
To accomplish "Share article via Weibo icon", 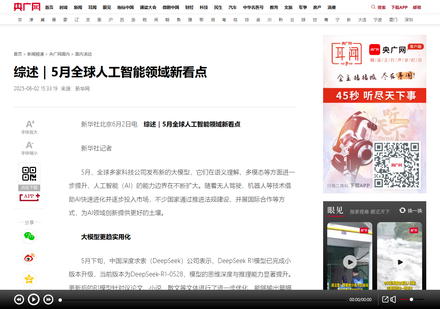I will [x=29, y=258].
